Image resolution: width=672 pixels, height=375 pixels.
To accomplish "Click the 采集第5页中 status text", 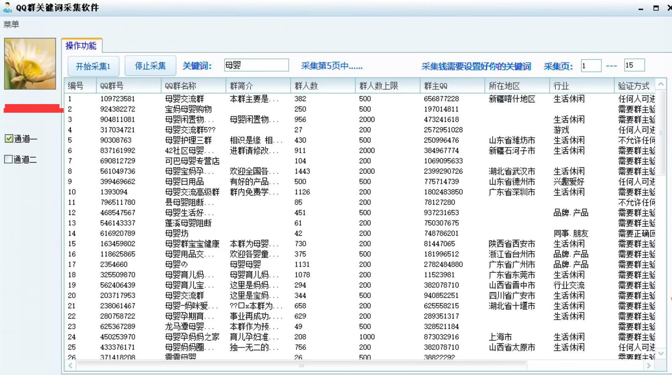I will [x=331, y=66].
